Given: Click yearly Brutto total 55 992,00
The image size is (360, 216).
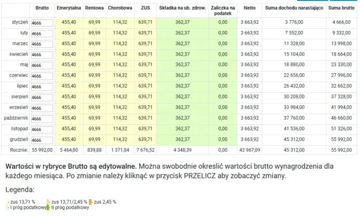Looking at the screenshot, I should pos(42,150).
